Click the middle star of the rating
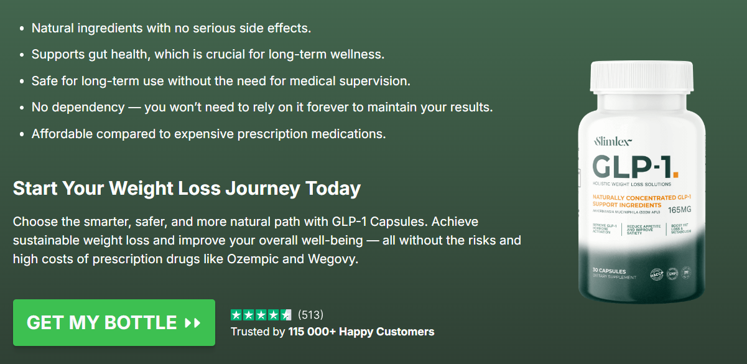The image size is (747, 364). [x=261, y=315]
